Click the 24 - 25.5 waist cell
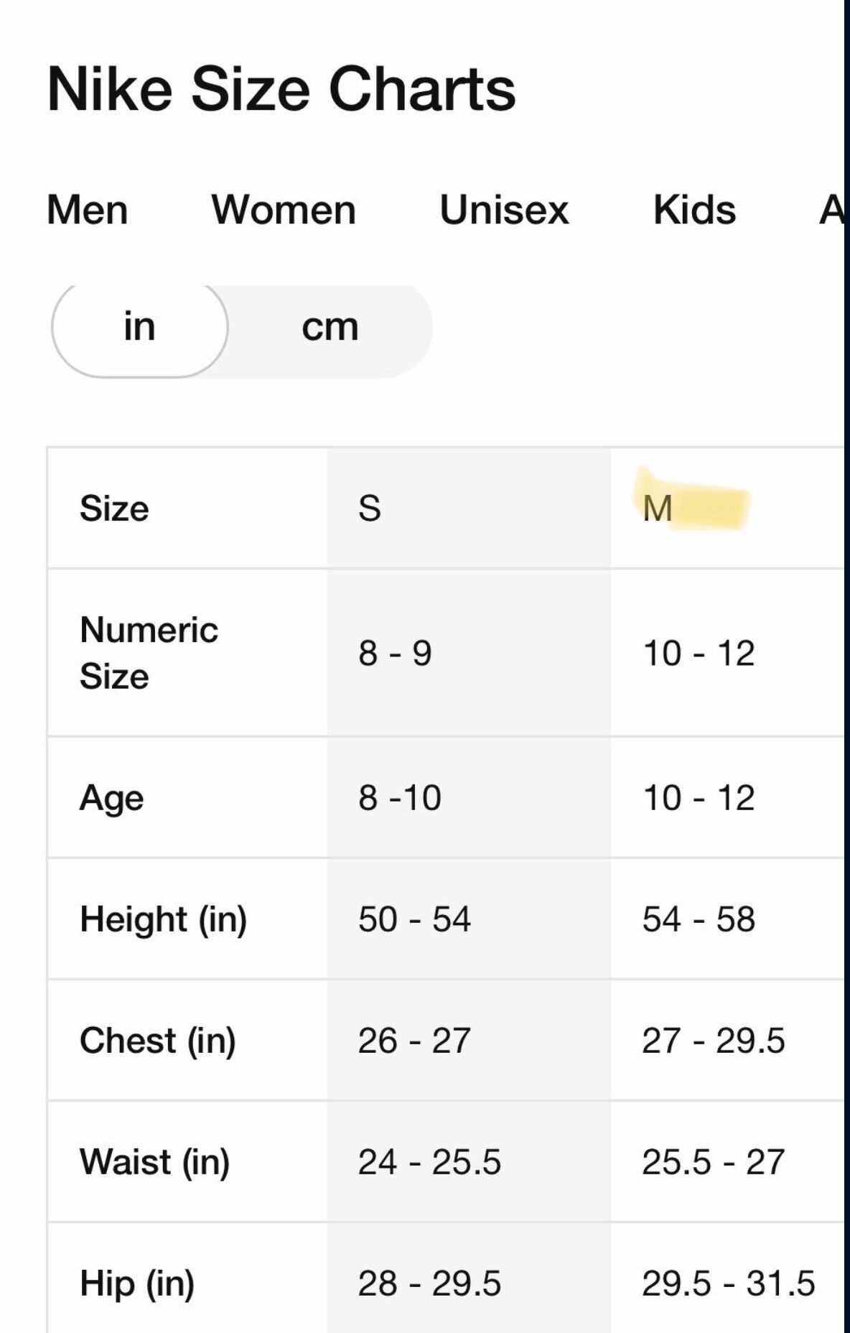 pyautogui.click(x=429, y=1162)
